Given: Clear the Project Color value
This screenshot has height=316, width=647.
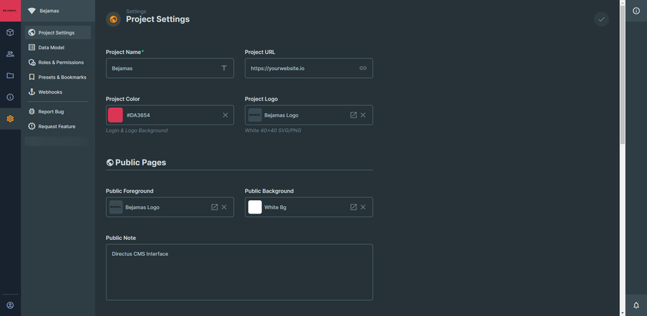Looking at the screenshot, I should [x=225, y=115].
